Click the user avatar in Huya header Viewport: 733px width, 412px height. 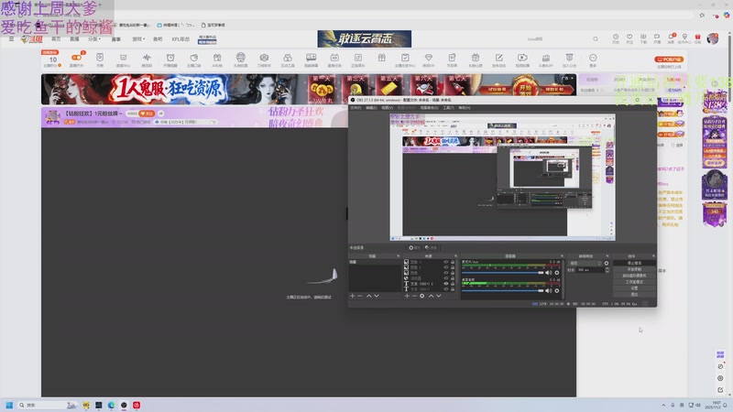(713, 38)
